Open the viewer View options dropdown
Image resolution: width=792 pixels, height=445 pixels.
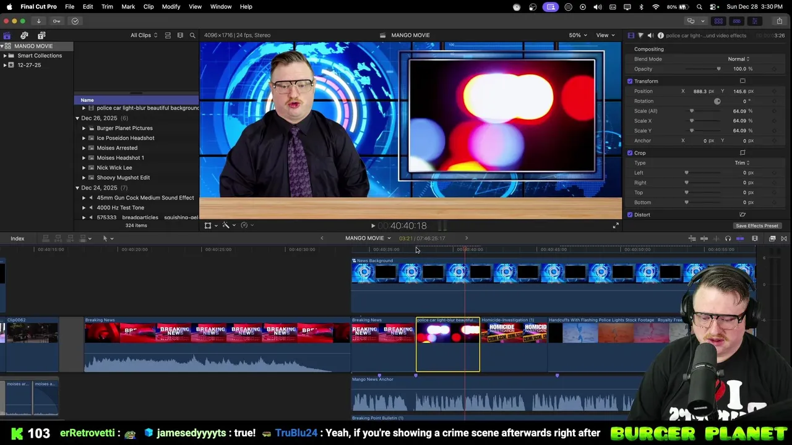point(605,35)
